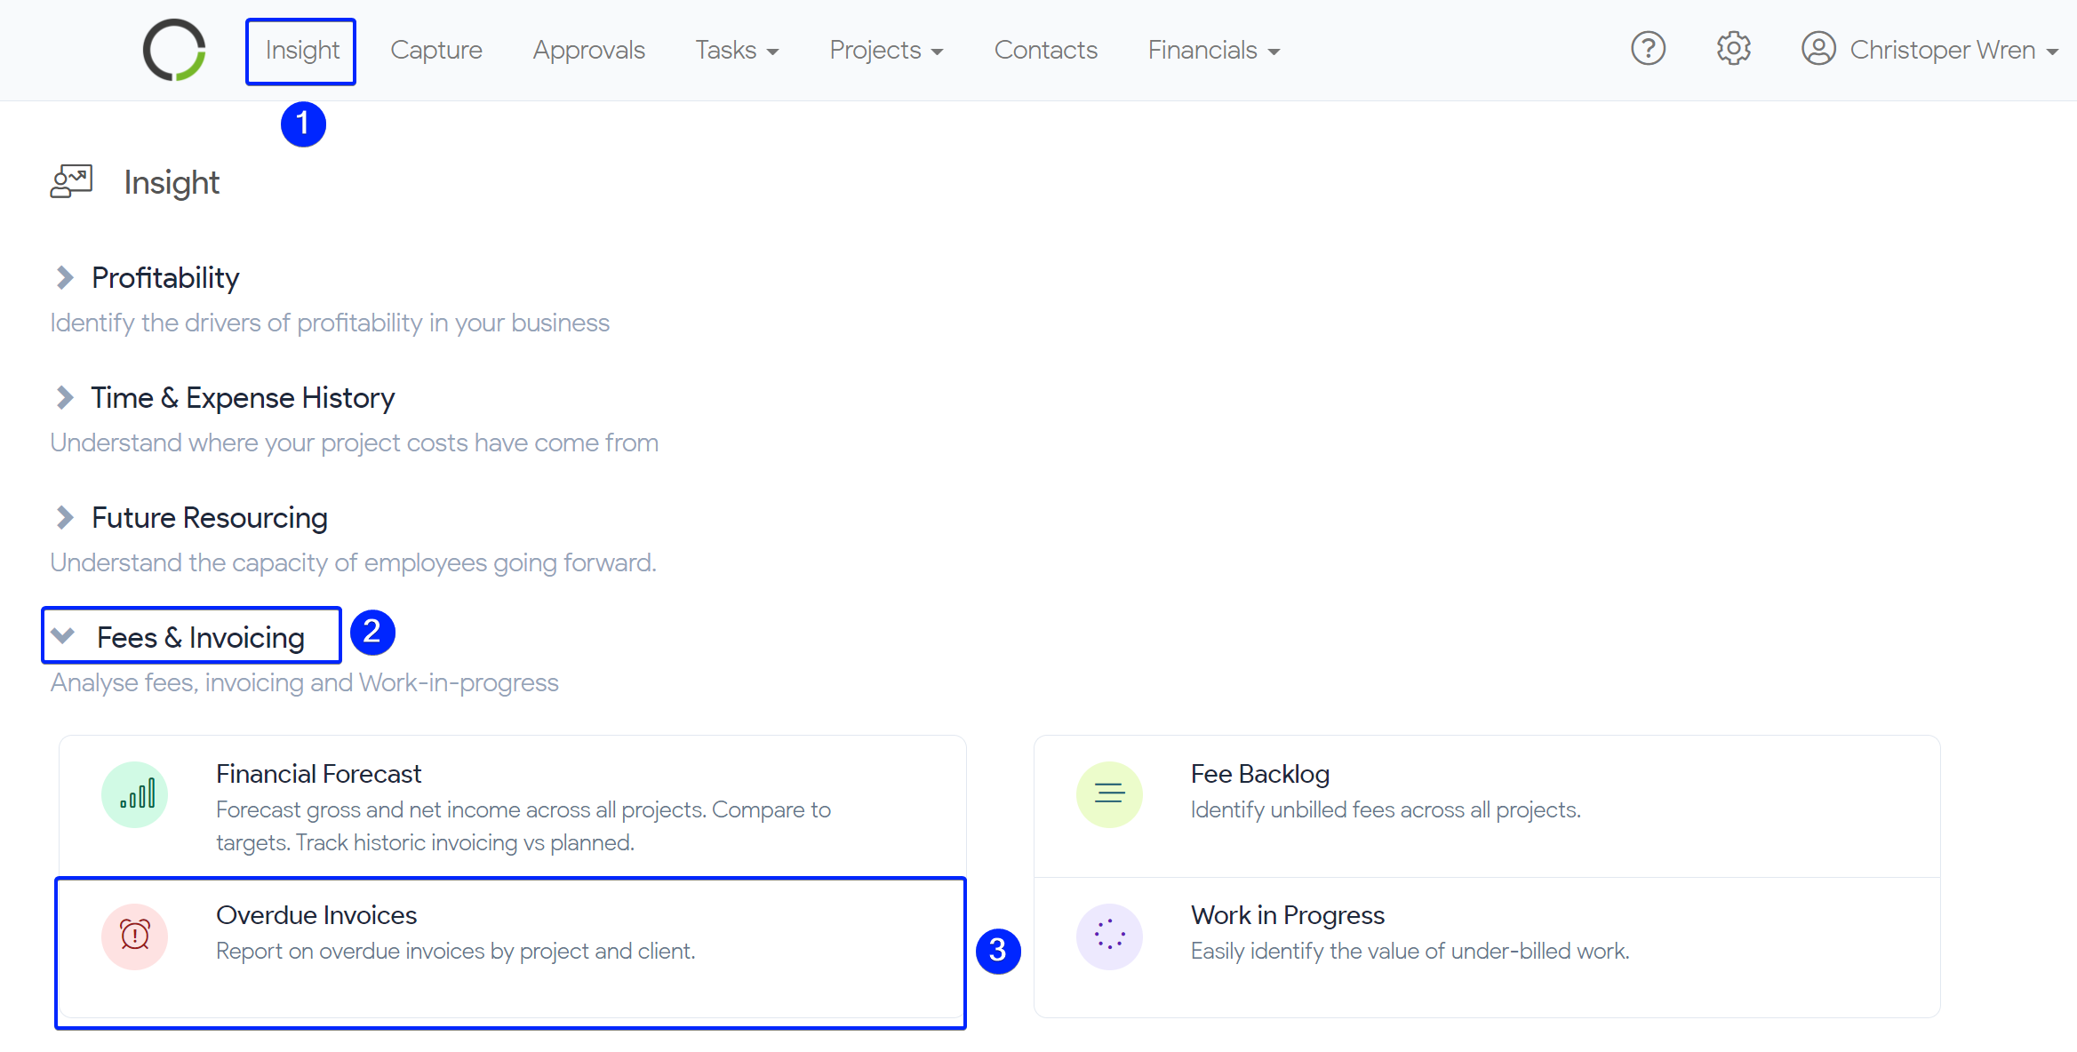2077x1052 pixels.
Task: Collapse the Fees & Invoicing section
Action: [63, 636]
